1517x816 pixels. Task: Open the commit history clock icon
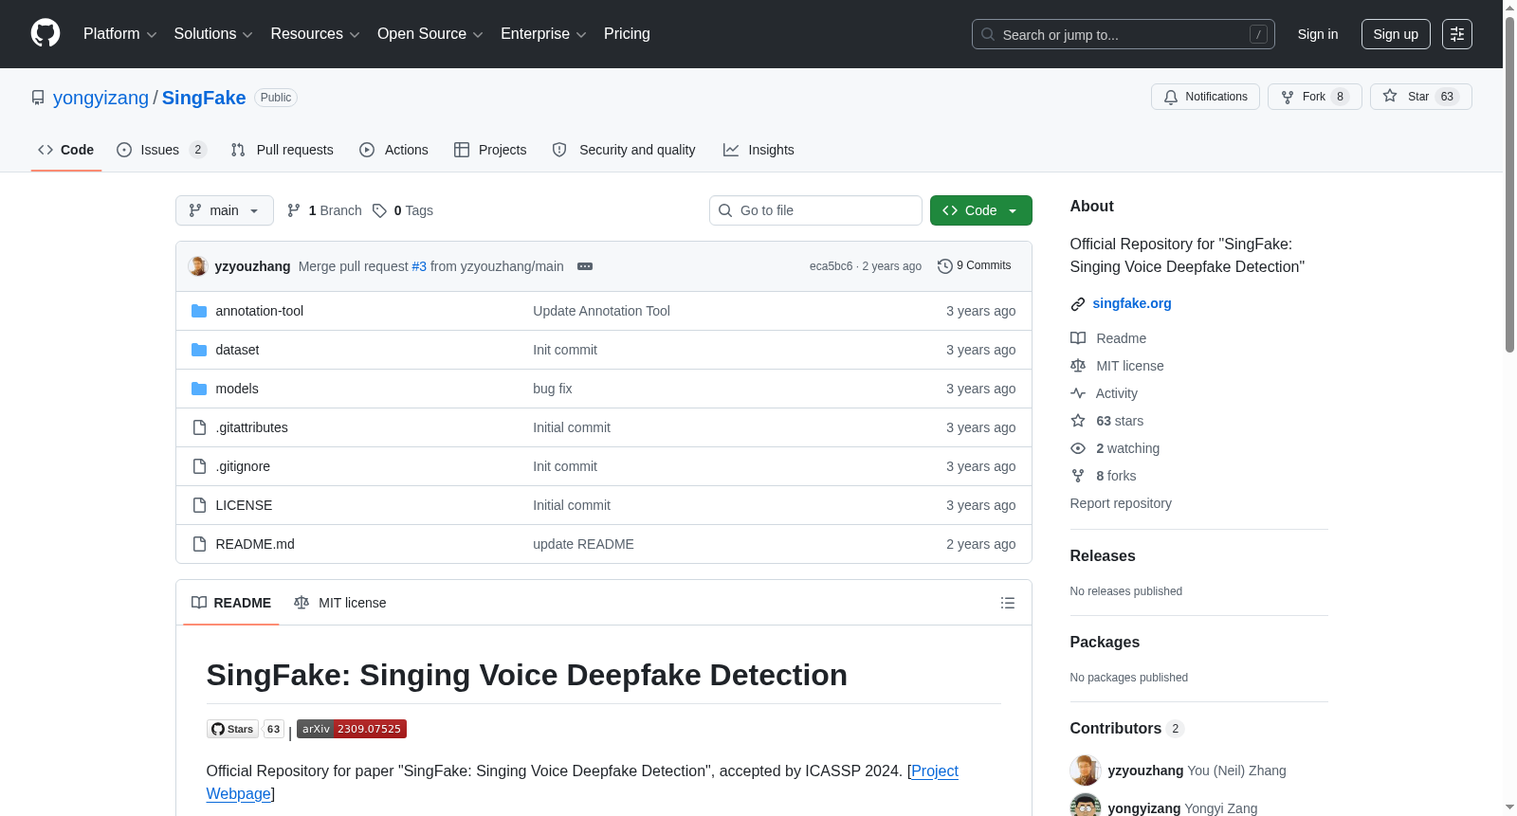[944, 266]
